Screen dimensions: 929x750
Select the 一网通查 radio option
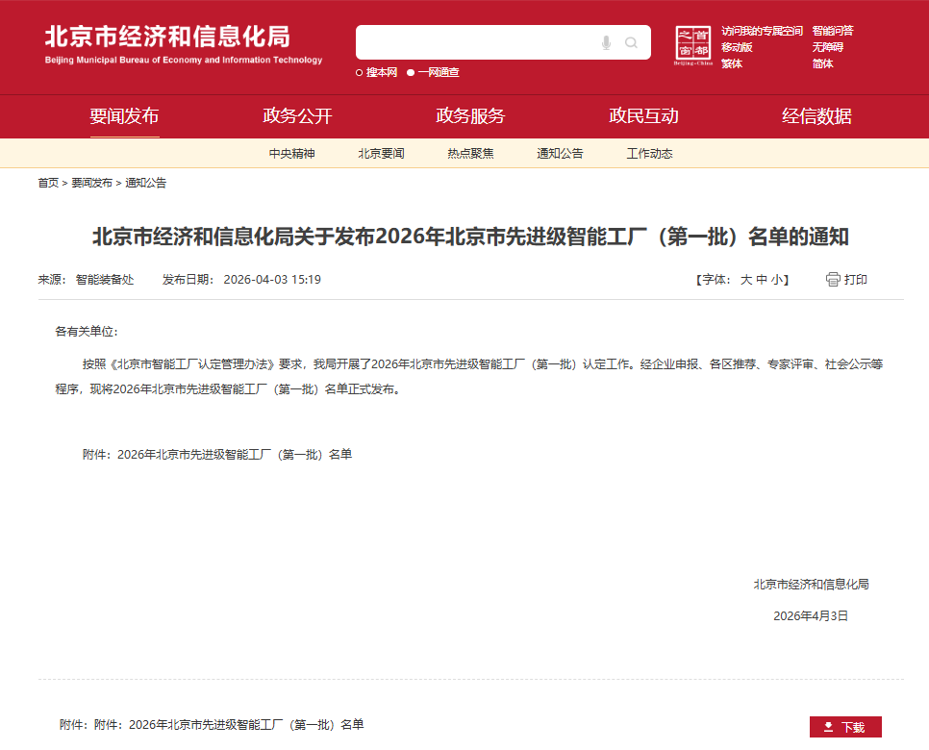pos(411,72)
